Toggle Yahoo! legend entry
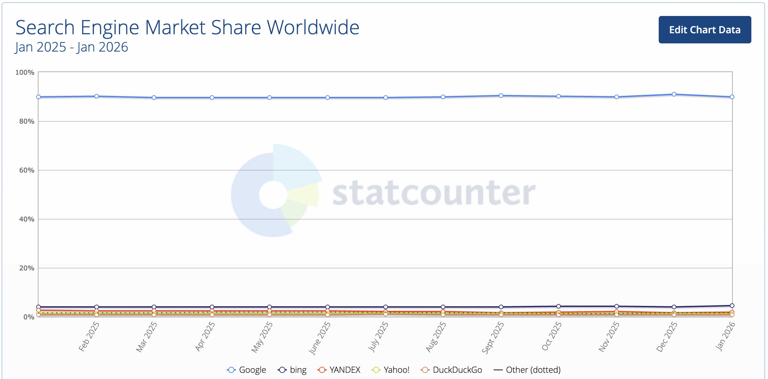This screenshot has width=768, height=379. 396,370
